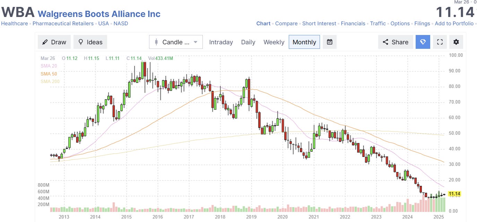Screen dimensions: 477x222
Task: Click the large 11.14 price header
Action: 455,12
